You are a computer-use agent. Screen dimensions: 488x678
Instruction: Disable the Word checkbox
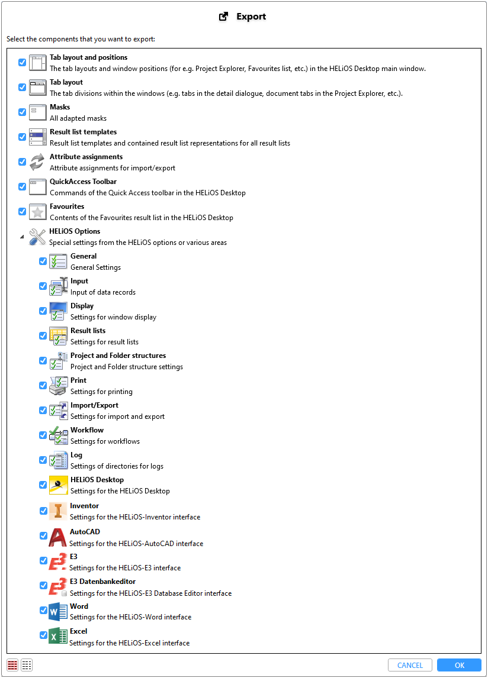pos(43,611)
